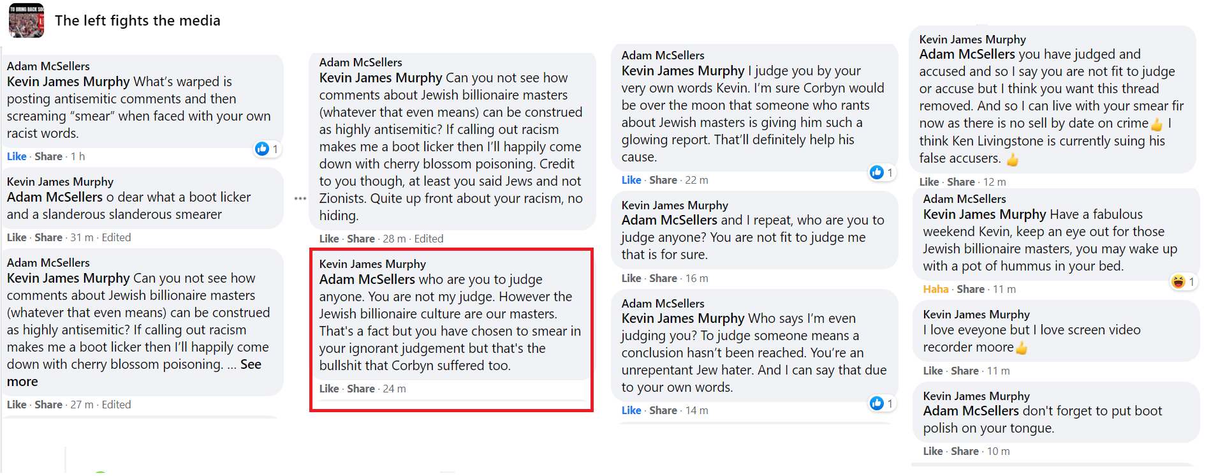The width and height of the screenshot is (1218, 476).
Task: Like the 16 m comment by Kevin James Murphy
Action: click(x=631, y=278)
